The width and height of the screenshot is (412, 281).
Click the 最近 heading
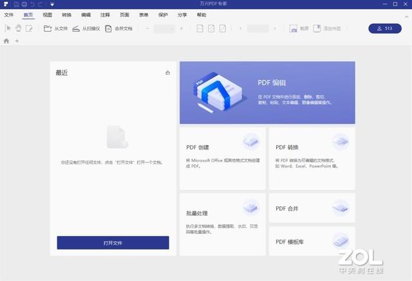[x=62, y=73]
